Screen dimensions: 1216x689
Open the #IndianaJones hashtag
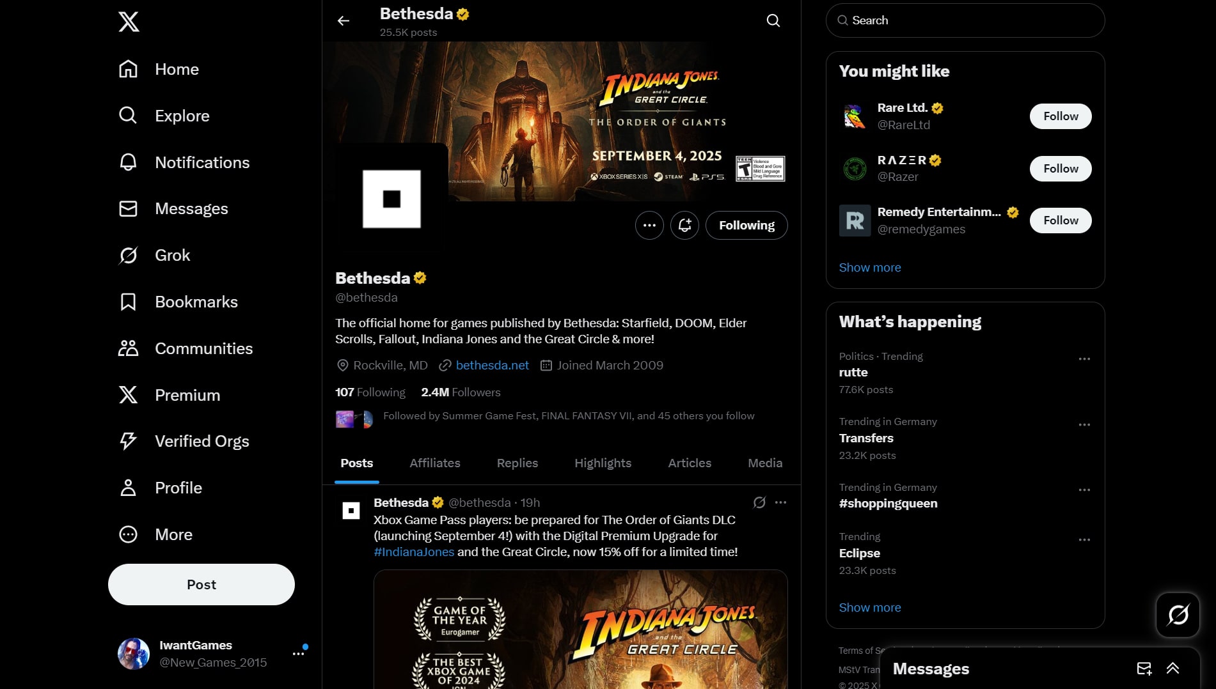click(414, 552)
